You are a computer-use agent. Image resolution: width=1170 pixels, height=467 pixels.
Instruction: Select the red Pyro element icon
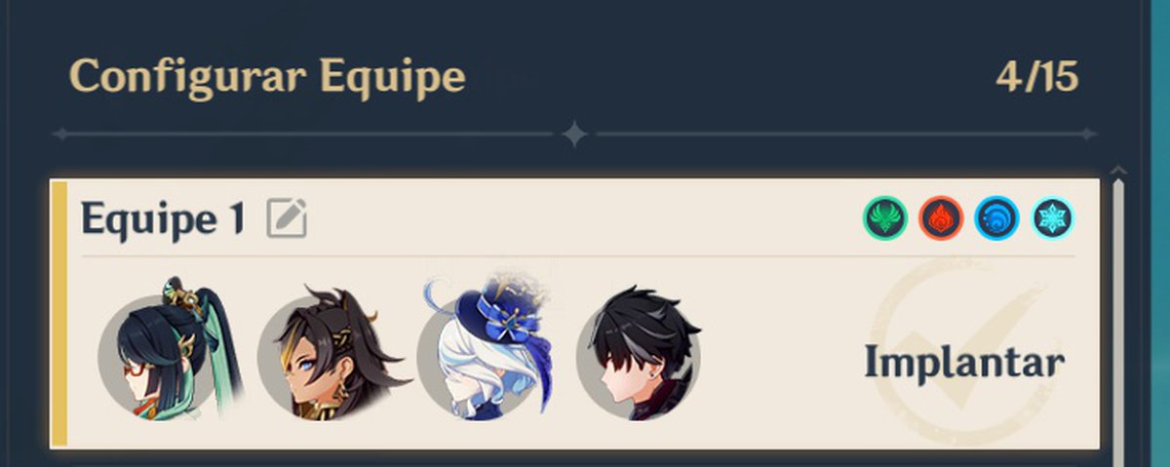coord(941,218)
